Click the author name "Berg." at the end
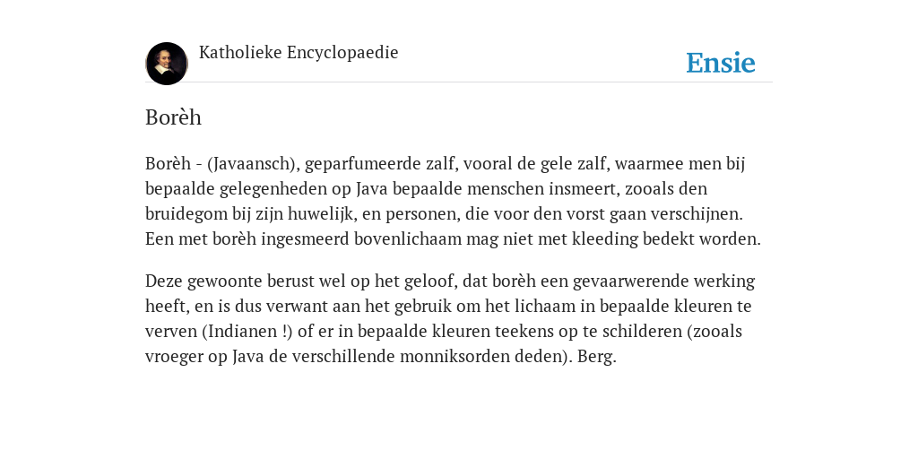This screenshot has width=918, height=459. point(596,356)
